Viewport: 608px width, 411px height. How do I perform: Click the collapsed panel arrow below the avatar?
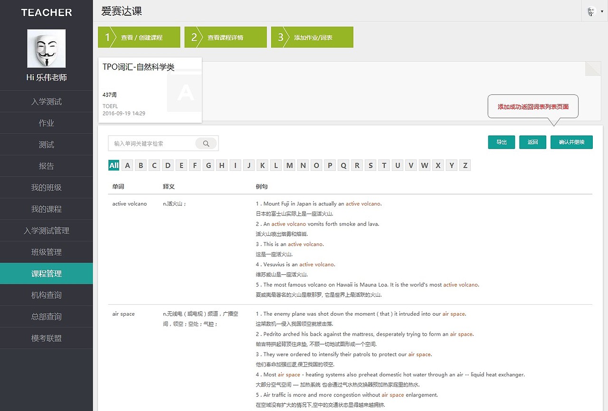(592, 69)
